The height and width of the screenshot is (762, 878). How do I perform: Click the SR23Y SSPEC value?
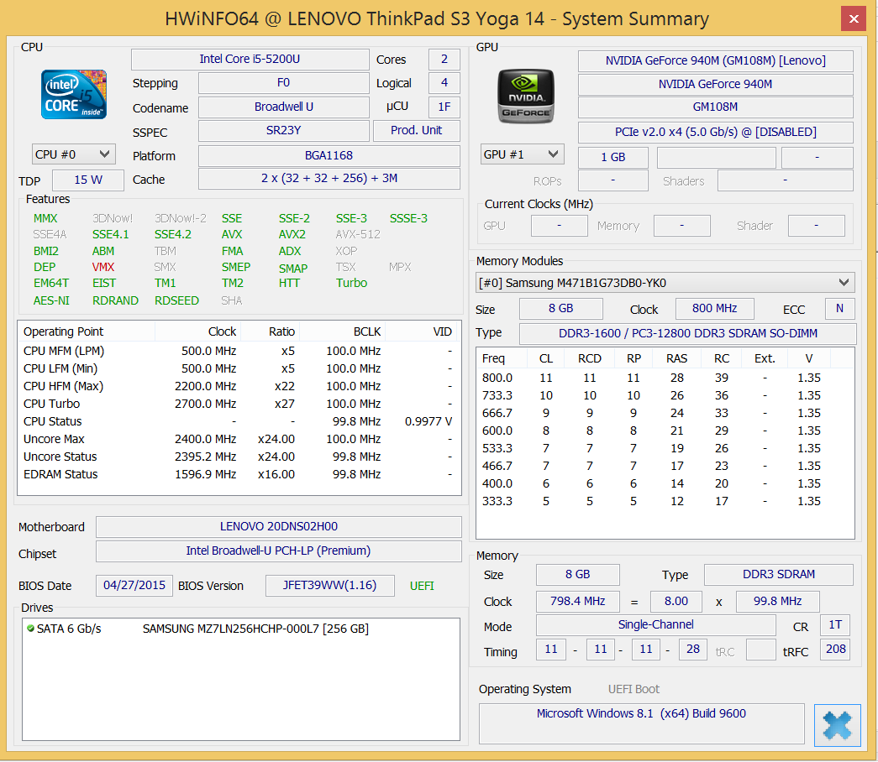tap(283, 130)
